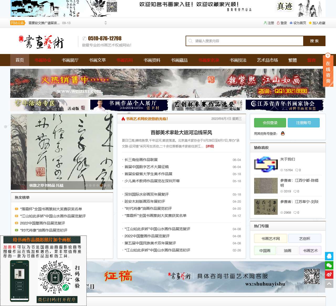This screenshot has width=336, height=306.
Task: Open article 第五届中国民族美术双年展复评
Action: click(150, 243)
